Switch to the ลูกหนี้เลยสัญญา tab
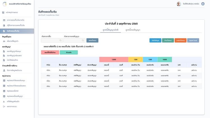The image size is (210, 118). (x=133, y=30)
